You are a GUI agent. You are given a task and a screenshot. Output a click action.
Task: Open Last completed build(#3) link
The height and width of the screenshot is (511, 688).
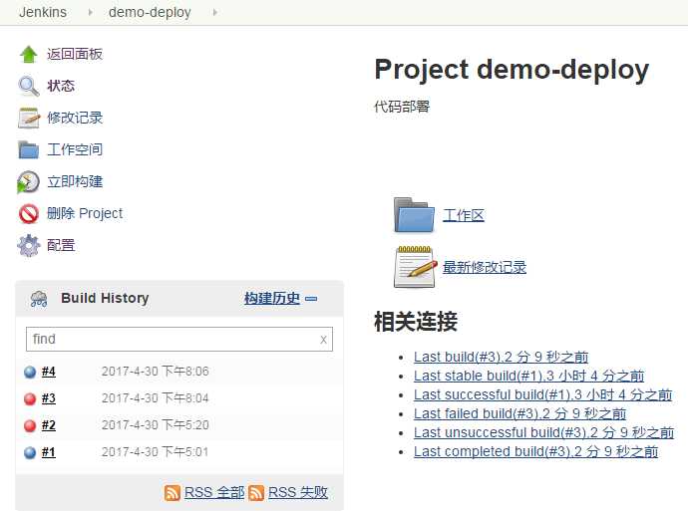point(535,452)
